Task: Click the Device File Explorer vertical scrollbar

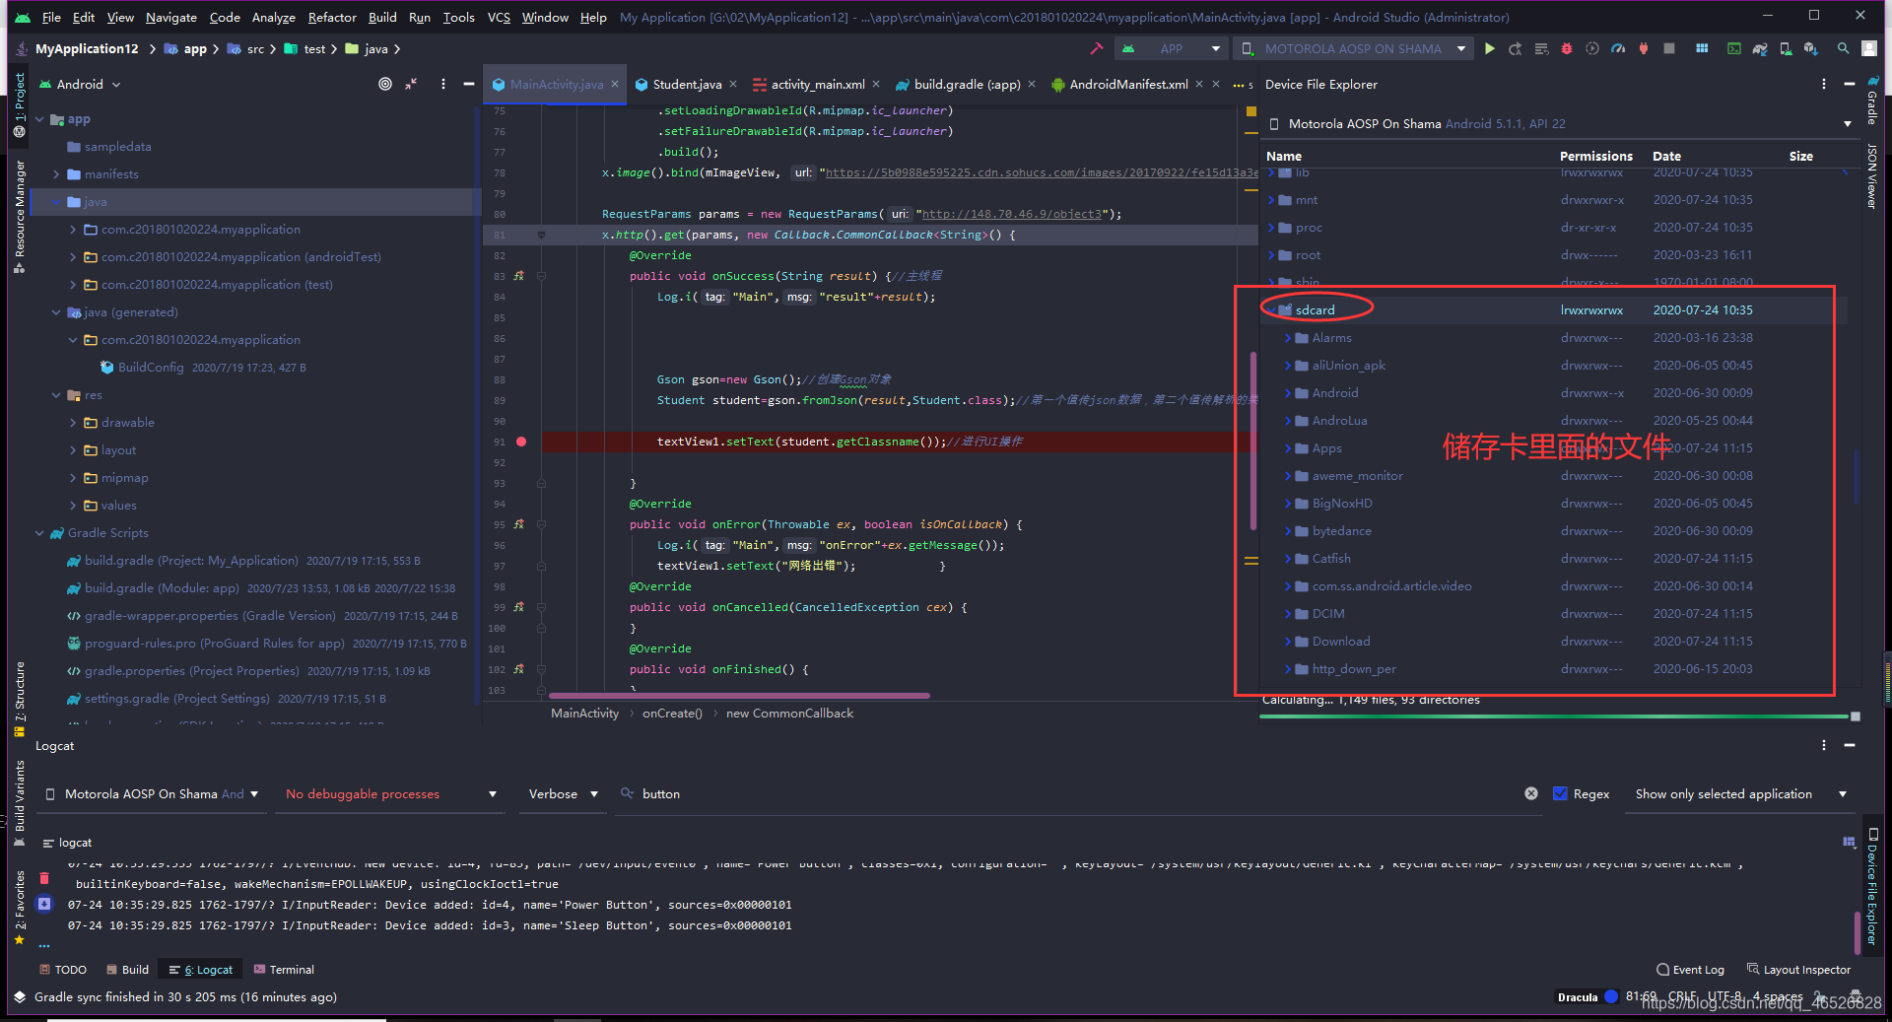Action: [x=1858, y=477]
